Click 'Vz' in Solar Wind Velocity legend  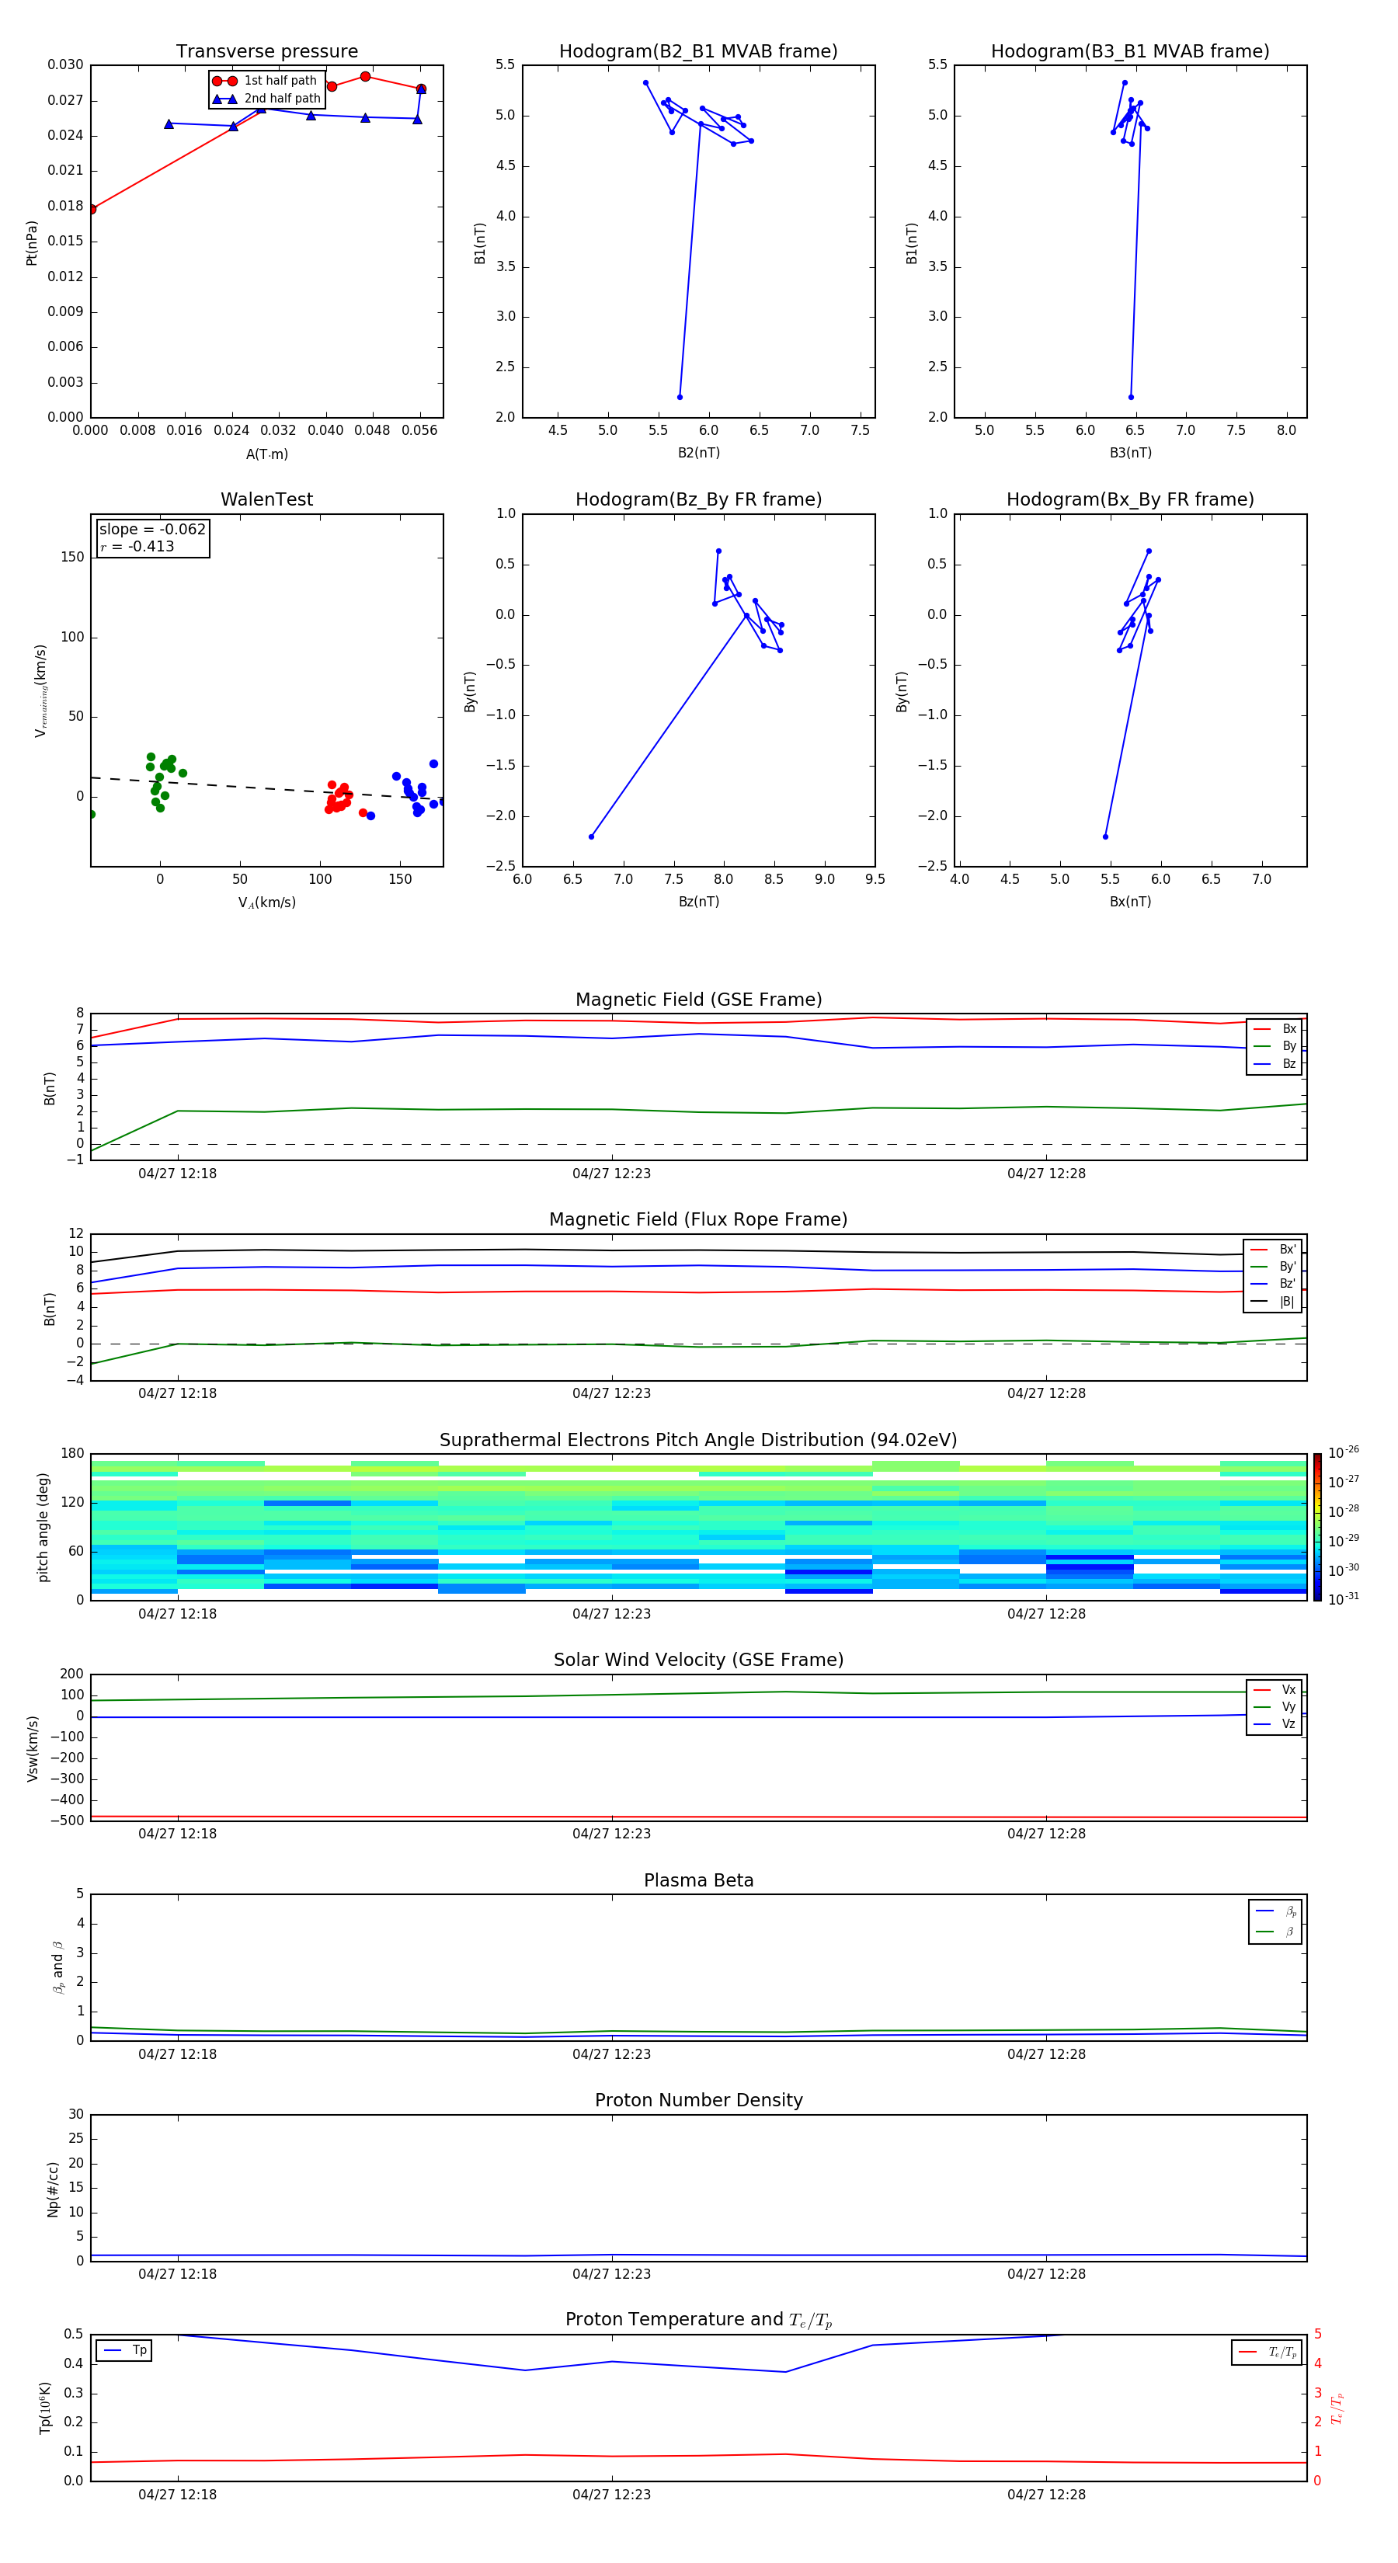click(1275, 1724)
